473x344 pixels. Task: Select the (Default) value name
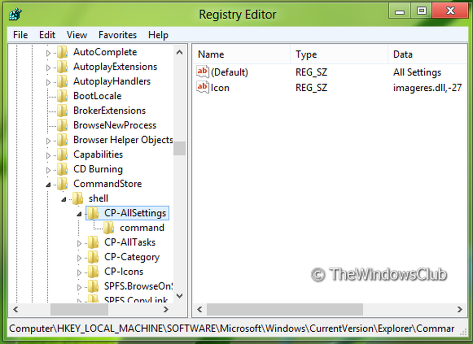pyautogui.click(x=229, y=72)
